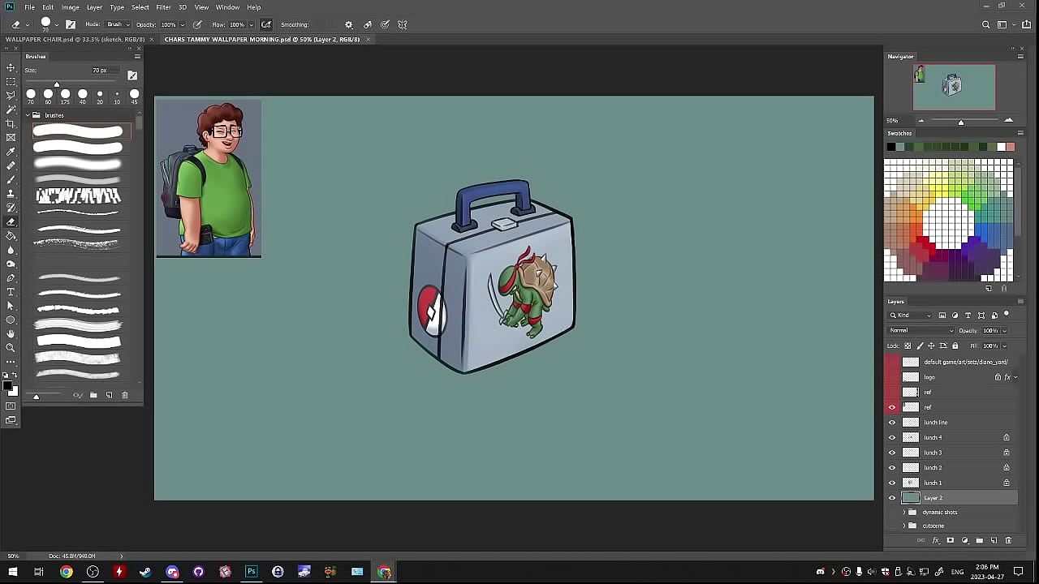Hide the lunch line layer
1039x584 pixels.
pyautogui.click(x=892, y=423)
